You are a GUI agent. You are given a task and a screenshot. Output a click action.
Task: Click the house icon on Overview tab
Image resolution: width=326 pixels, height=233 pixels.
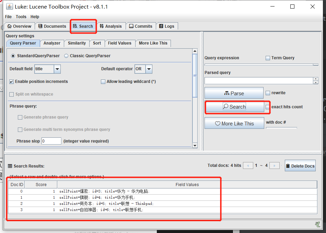(x=9, y=26)
